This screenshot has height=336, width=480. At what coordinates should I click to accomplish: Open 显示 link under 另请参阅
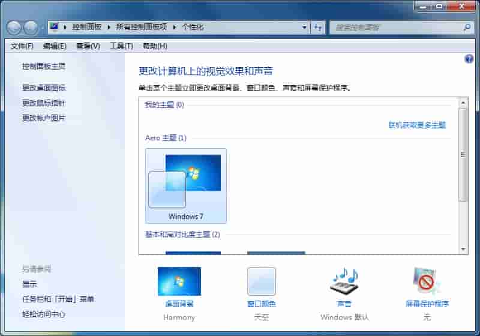pyautogui.click(x=29, y=284)
